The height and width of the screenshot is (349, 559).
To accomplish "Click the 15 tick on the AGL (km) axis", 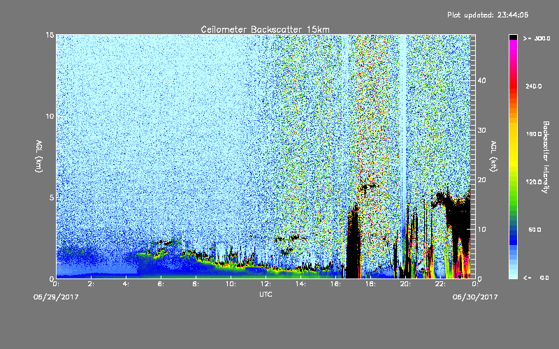I will pyautogui.click(x=50, y=35).
